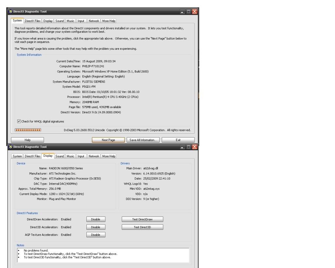This screenshot has height=268, width=335.
Task: Disable DirectDraw Acceleration
Action: pos(96,219)
